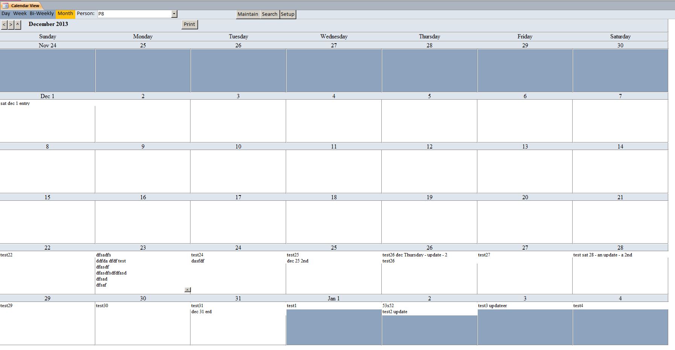Select the Month view option

point(65,13)
